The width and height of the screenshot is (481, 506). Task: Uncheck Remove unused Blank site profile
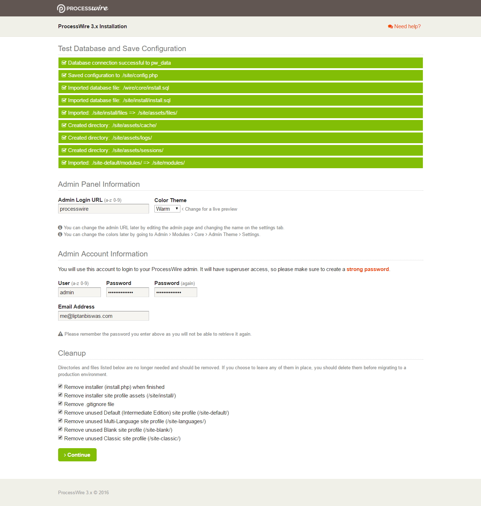(x=60, y=429)
